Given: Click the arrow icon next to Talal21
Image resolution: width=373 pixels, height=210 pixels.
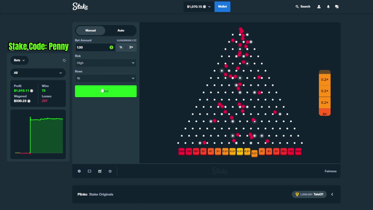Looking at the screenshot, I should point(332,194).
